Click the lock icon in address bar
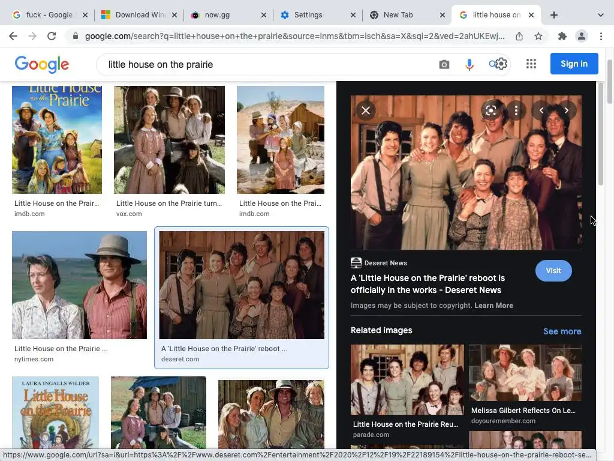The height and width of the screenshot is (461, 614). (x=76, y=36)
